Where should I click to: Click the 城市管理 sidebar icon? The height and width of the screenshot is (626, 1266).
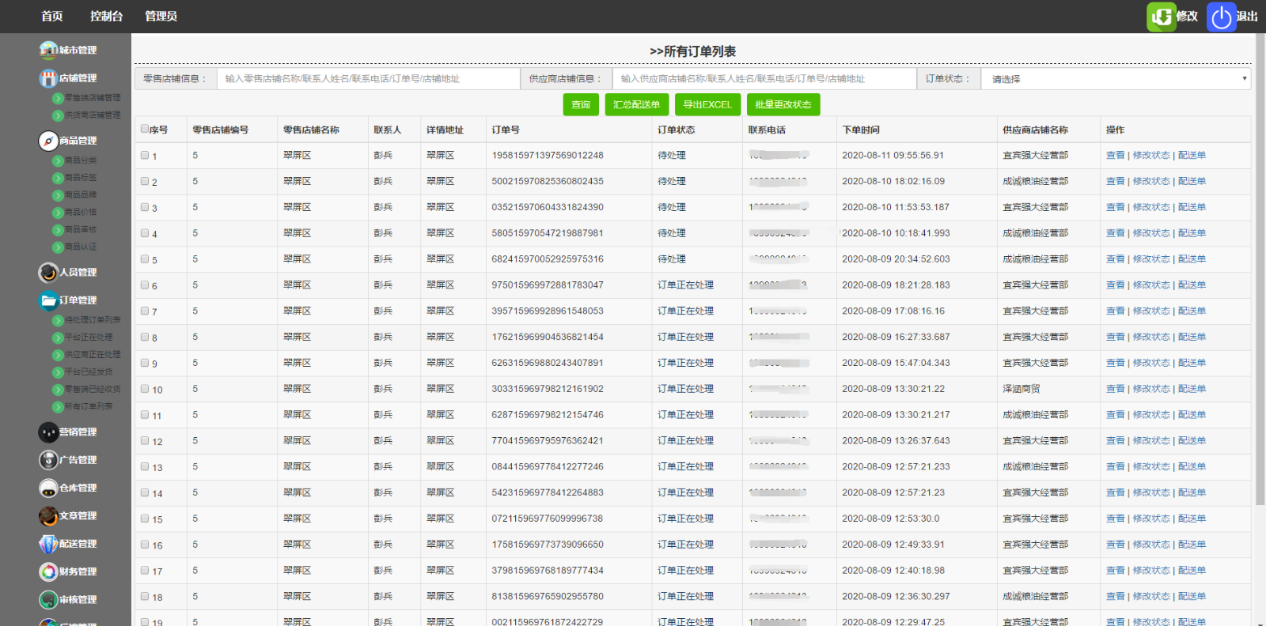(48, 50)
